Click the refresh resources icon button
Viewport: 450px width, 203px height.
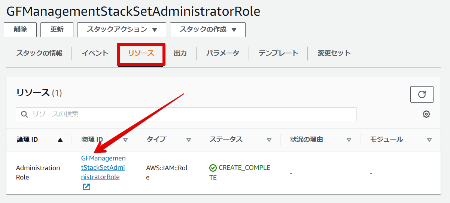[422, 94]
